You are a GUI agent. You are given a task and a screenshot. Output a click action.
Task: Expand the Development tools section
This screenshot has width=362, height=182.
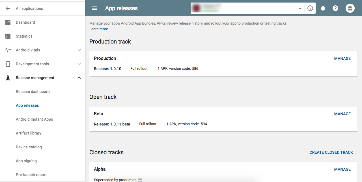[79, 64]
